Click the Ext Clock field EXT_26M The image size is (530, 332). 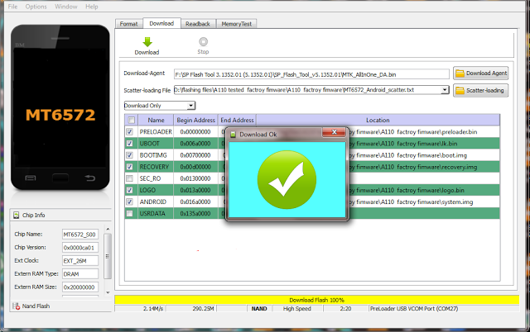point(80,260)
